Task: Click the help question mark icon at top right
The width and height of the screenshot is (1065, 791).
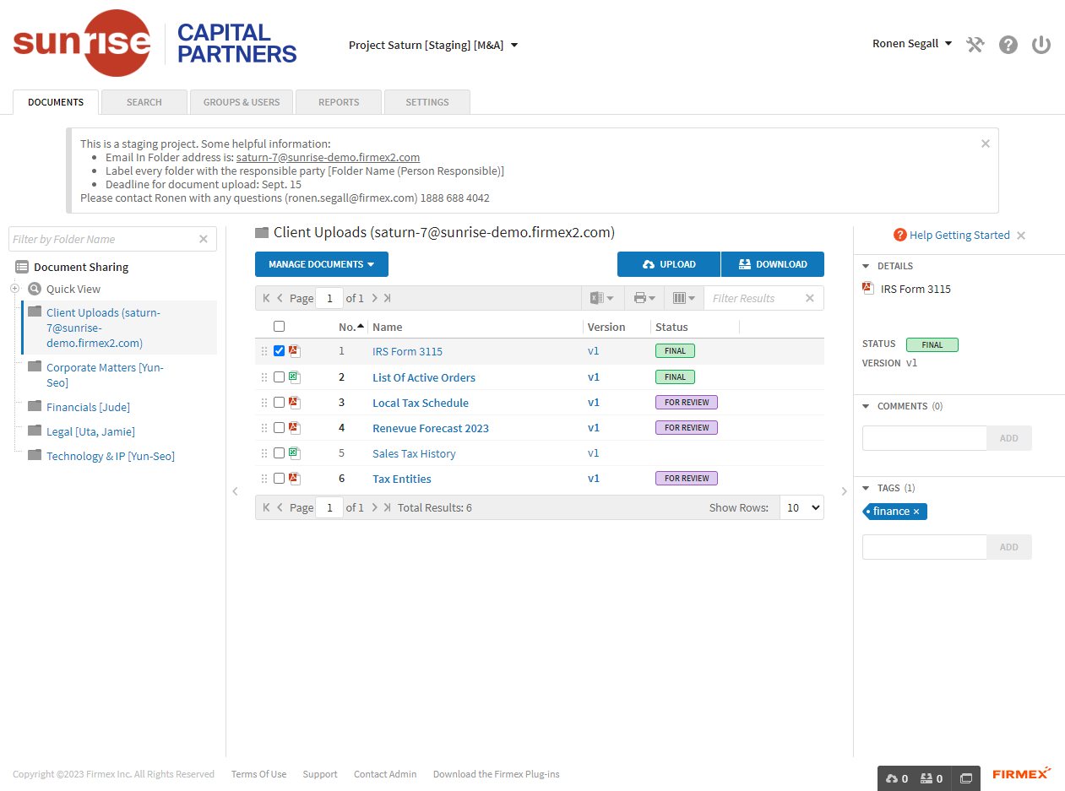Action: coord(1008,44)
